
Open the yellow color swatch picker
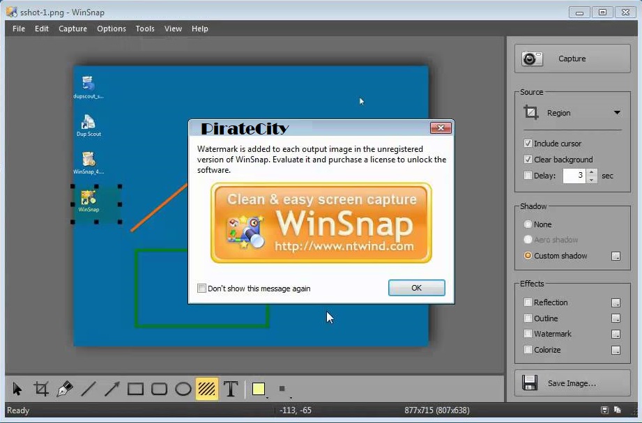click(x=259, y=389)
